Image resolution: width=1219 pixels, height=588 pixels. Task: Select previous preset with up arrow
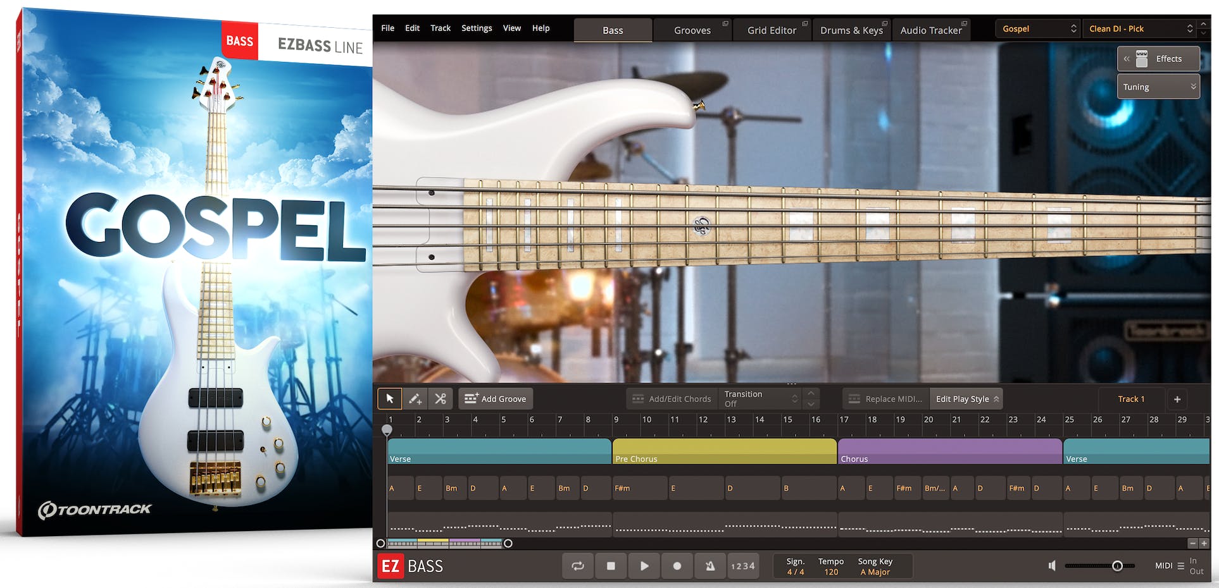click(1203, 24)
